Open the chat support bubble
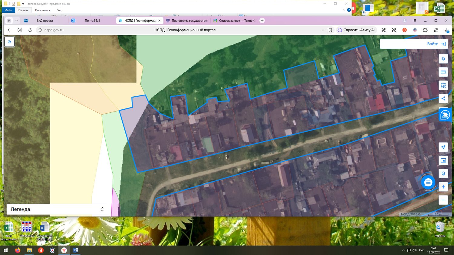Viewport: 454px width, 255px height. click(428, 182)
